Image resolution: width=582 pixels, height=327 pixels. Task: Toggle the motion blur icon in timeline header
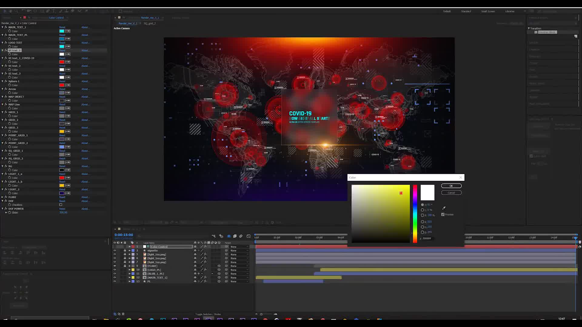click(241, 236)
